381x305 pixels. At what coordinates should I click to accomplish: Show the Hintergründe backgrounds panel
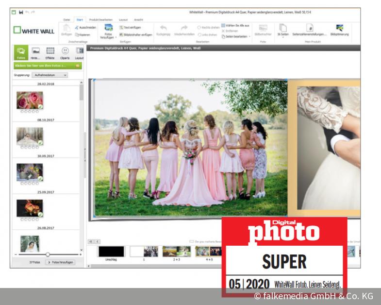coord(35,53)
